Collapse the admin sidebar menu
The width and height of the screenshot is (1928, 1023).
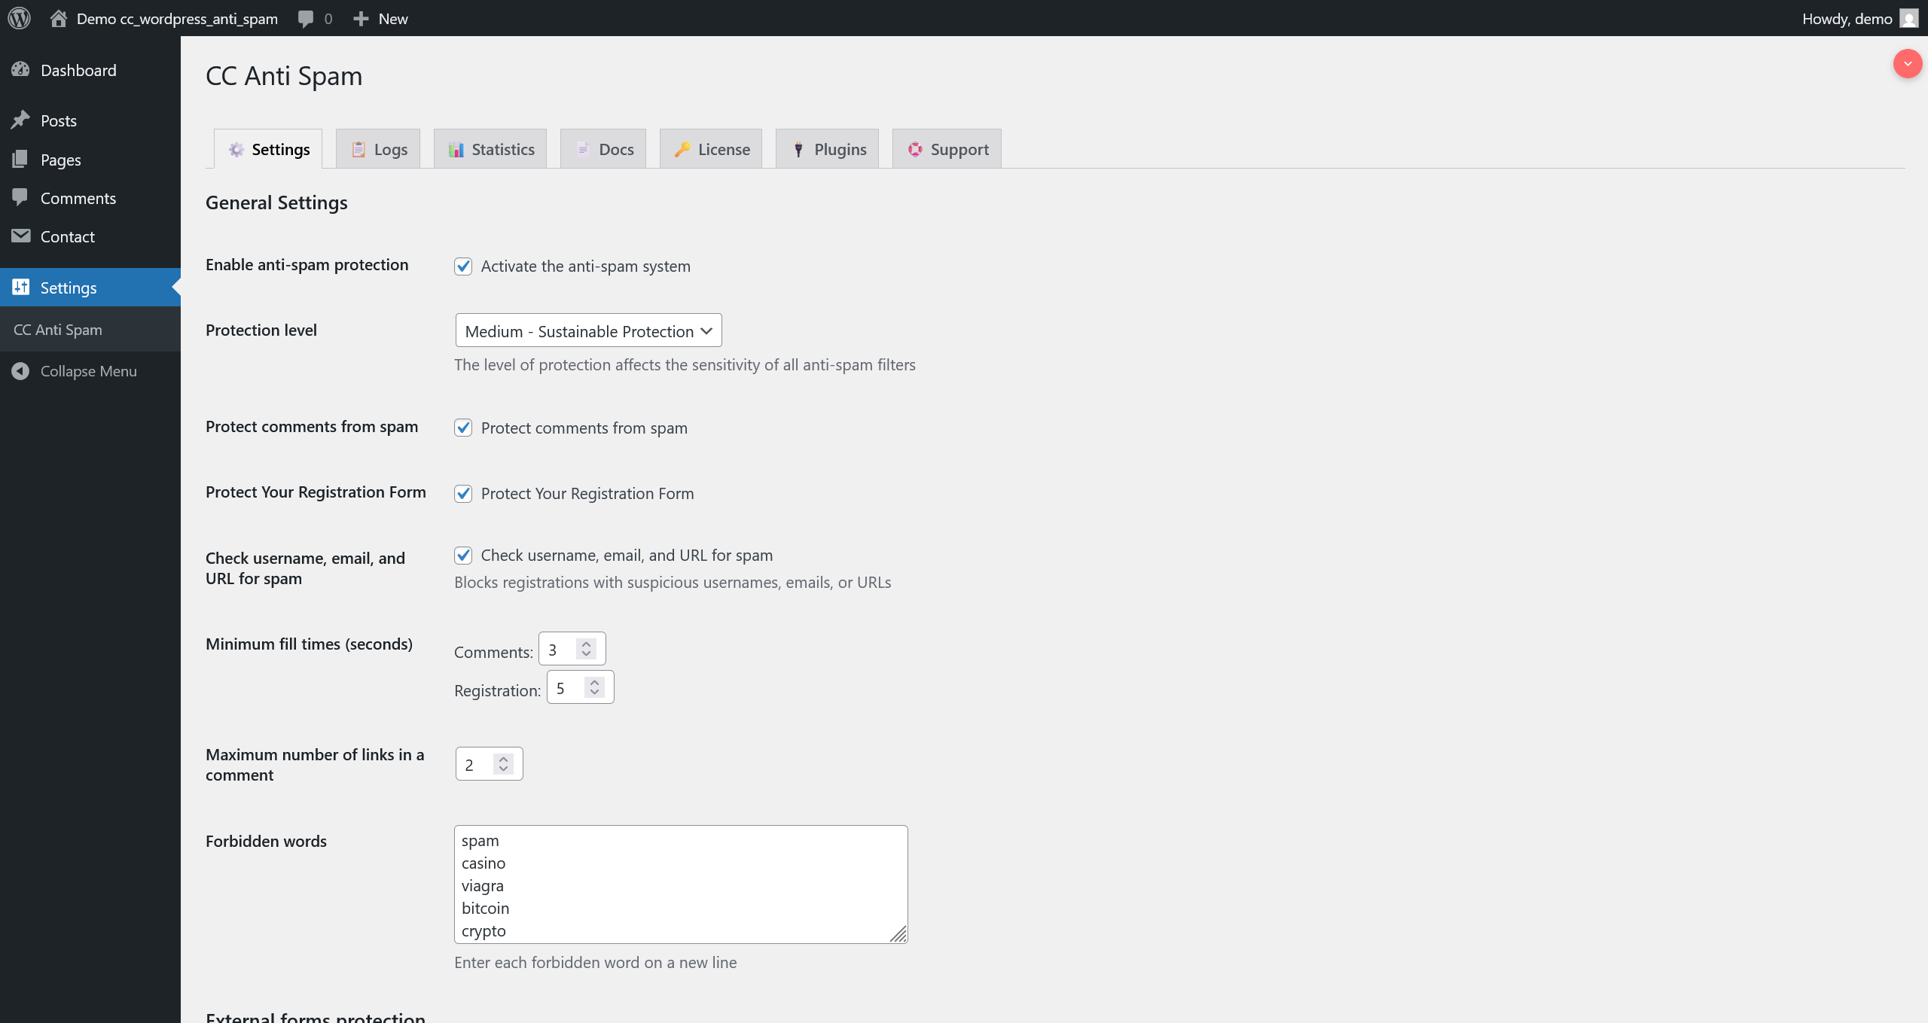click(88, 370)
